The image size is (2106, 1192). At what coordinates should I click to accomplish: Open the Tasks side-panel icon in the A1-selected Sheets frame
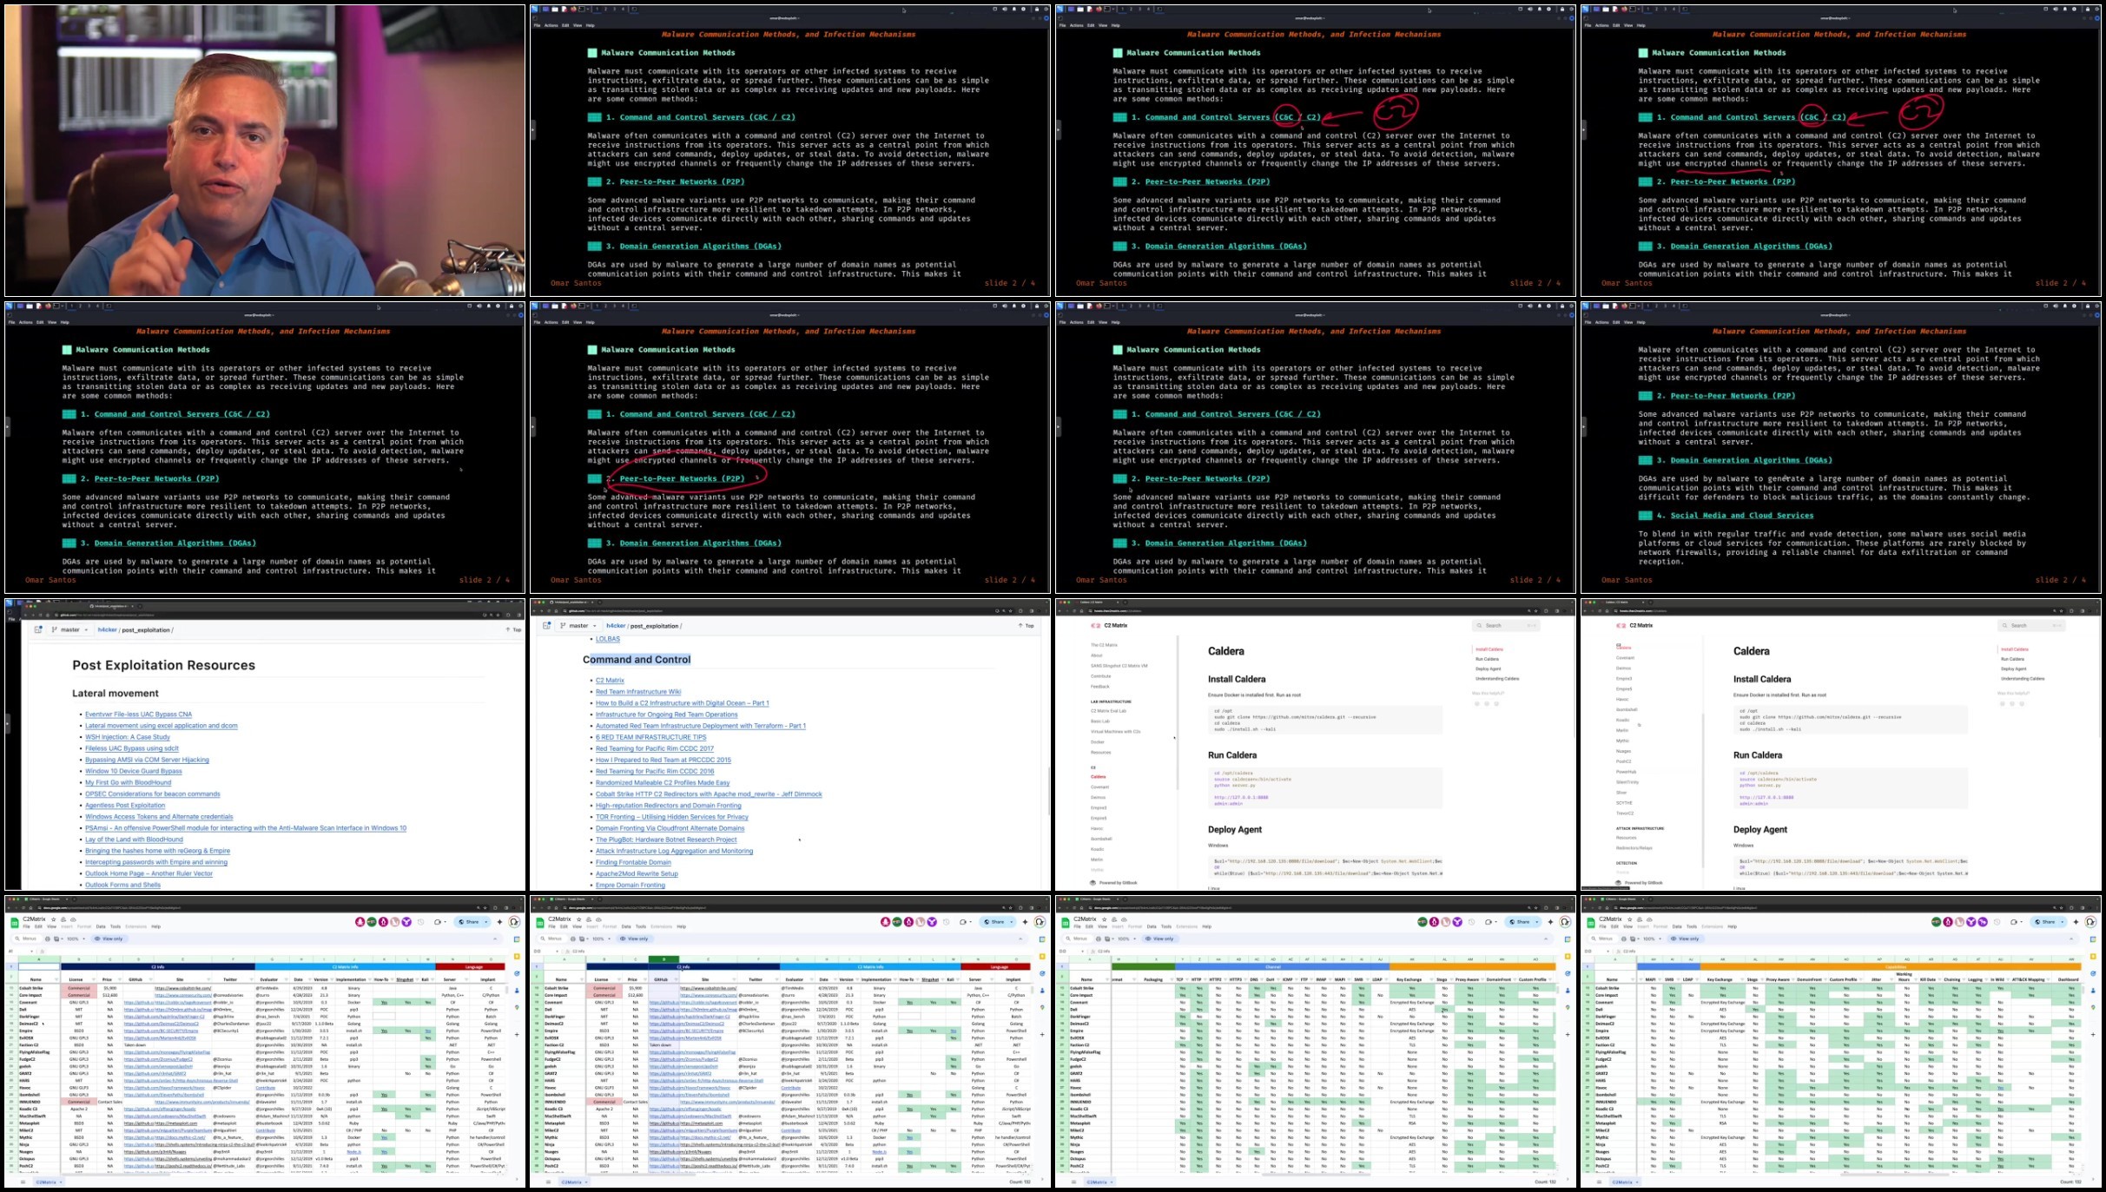point(517,973)
